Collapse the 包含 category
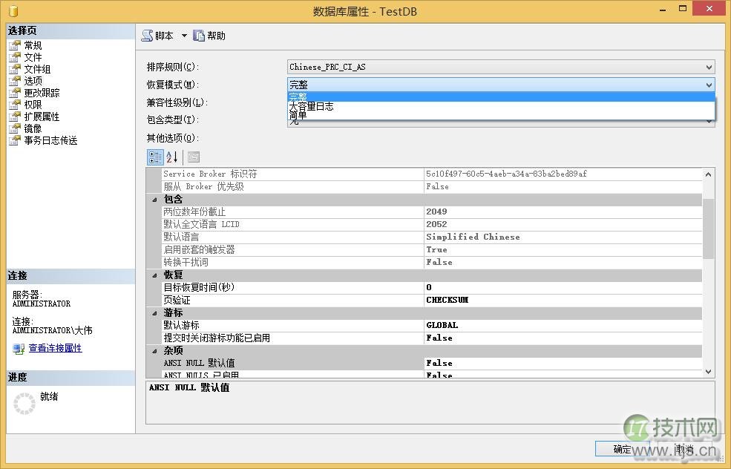Screen dimensions: 731x469 (154, 200)
